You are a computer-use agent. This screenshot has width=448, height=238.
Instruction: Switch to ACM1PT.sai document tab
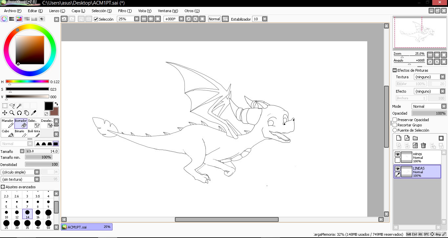click(87, 227)
